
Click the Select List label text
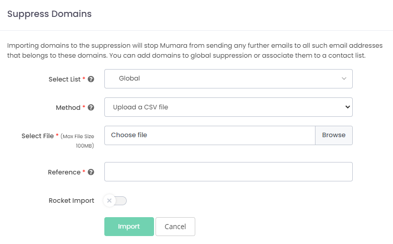coord(64,79)
